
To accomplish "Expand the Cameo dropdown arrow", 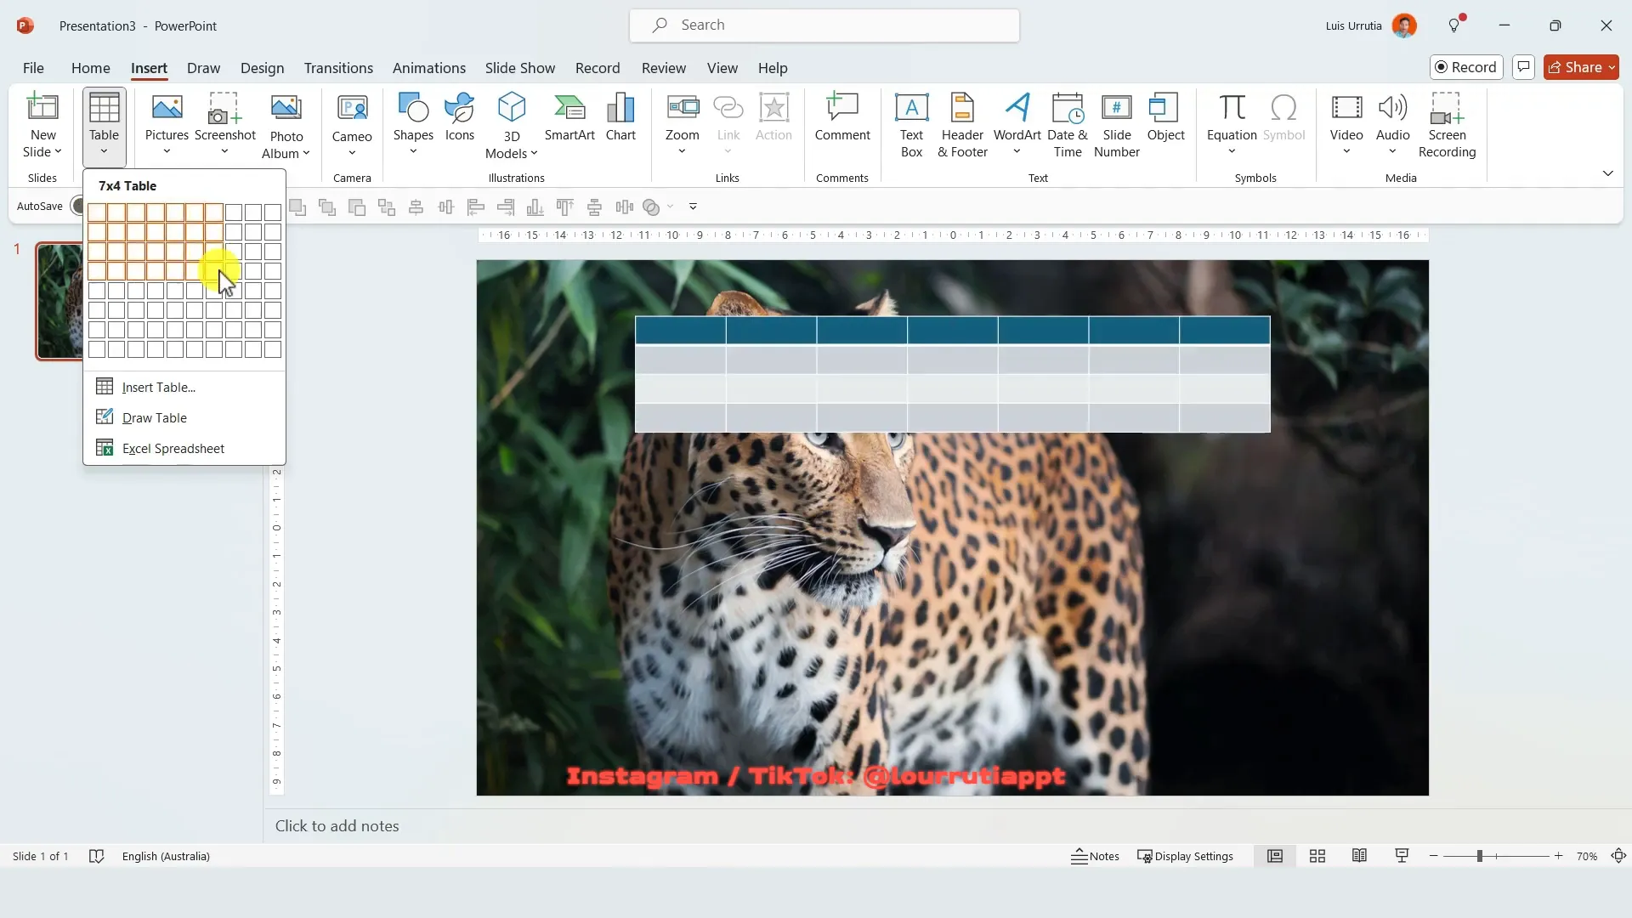I will pos(352,154).
